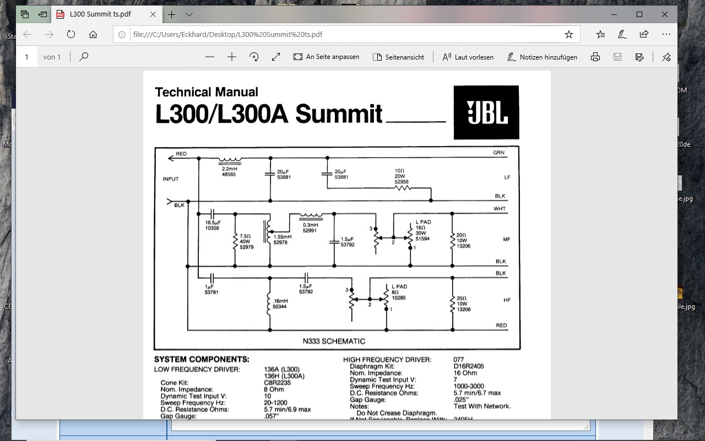Refresh the page

pyautogui.click(x=71, y=34)
